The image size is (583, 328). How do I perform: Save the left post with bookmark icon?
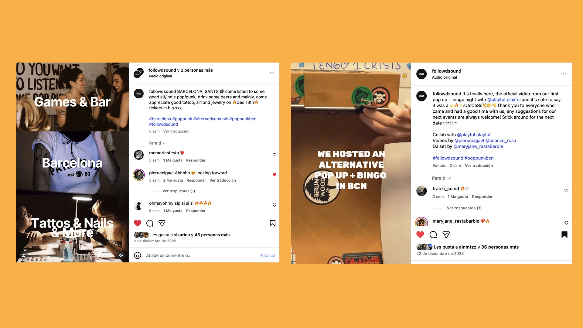273,224
